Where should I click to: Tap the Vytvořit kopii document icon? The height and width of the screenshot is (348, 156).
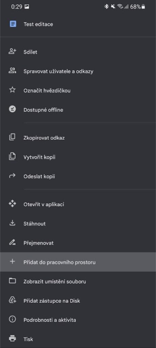click(x=13, y=156)
